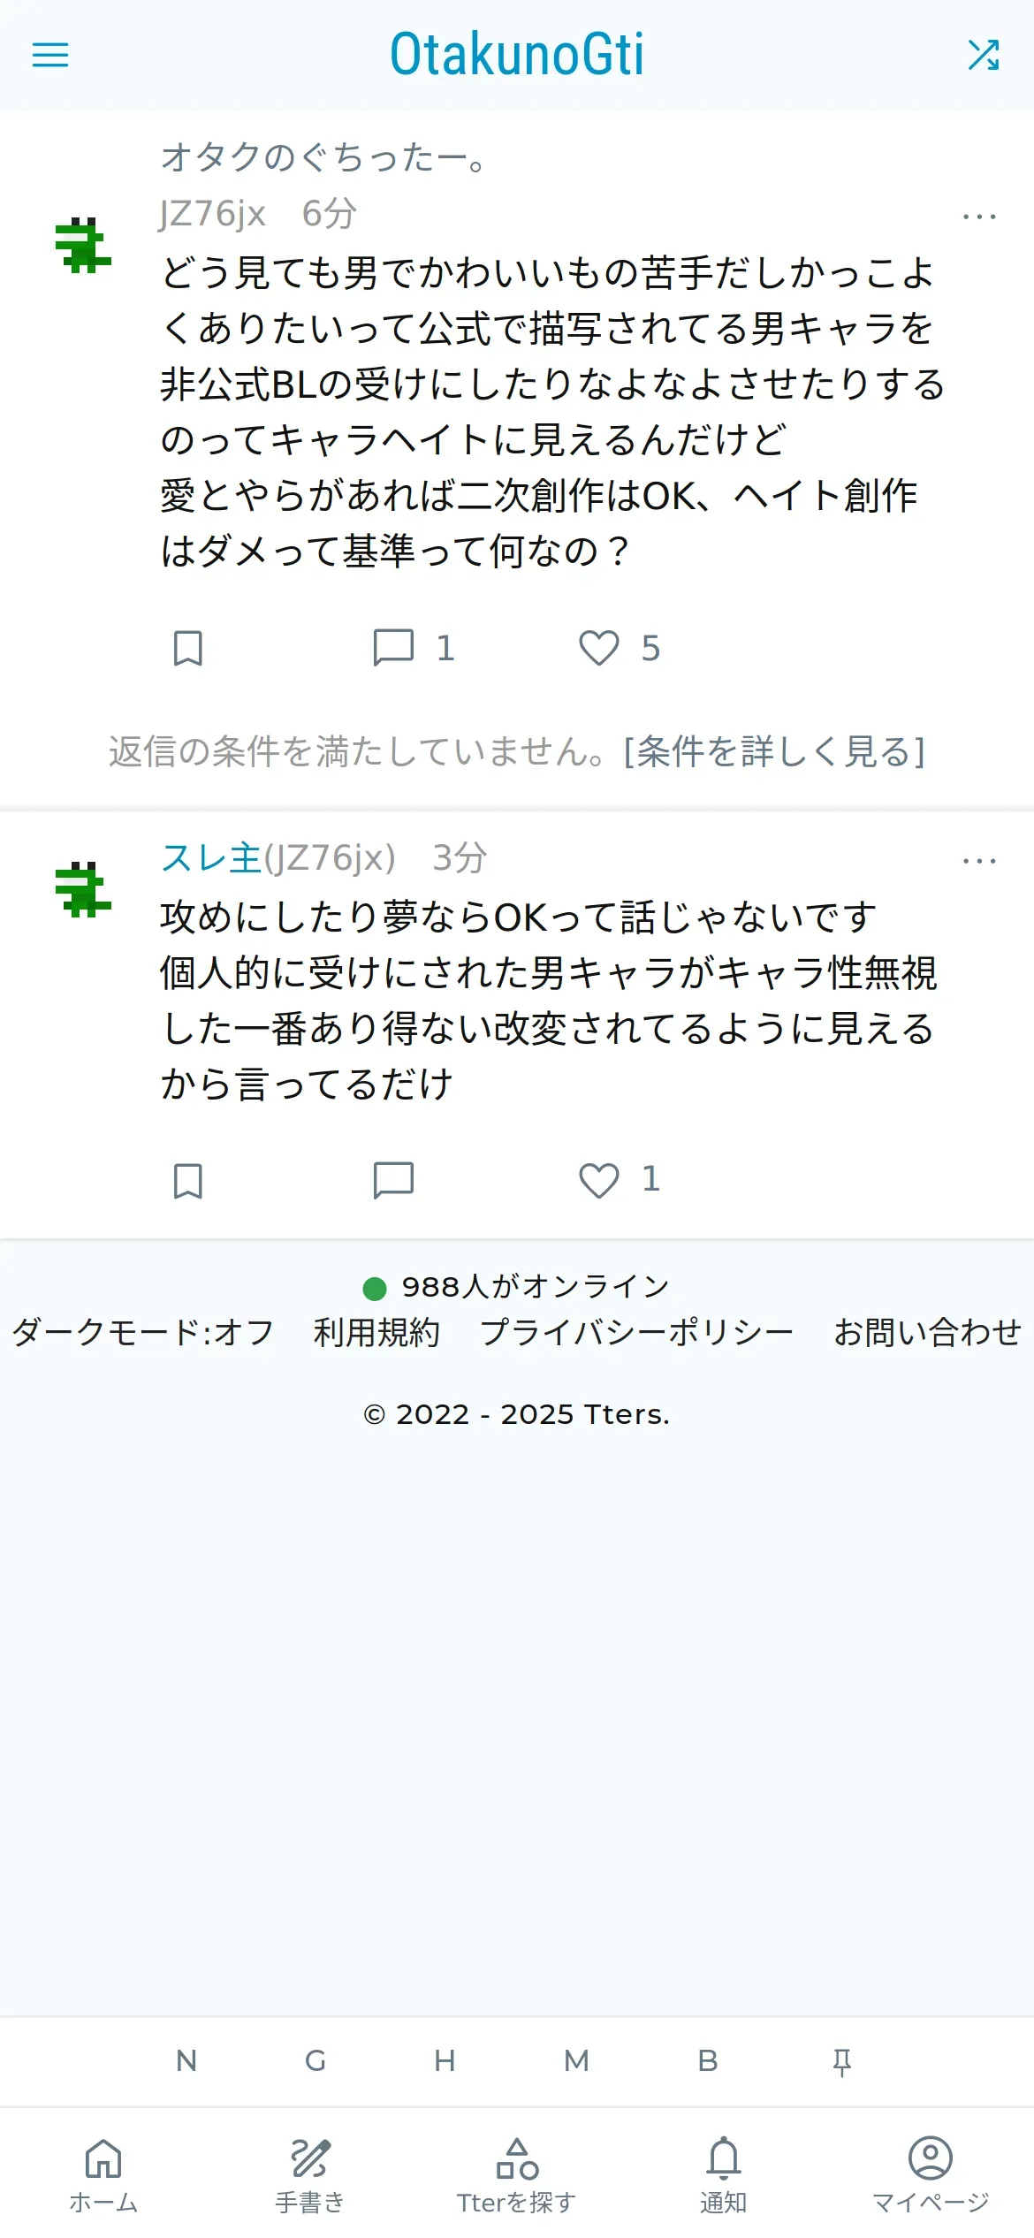
Task: Open 利用規約 page
Action: (x=376, y=1332)
